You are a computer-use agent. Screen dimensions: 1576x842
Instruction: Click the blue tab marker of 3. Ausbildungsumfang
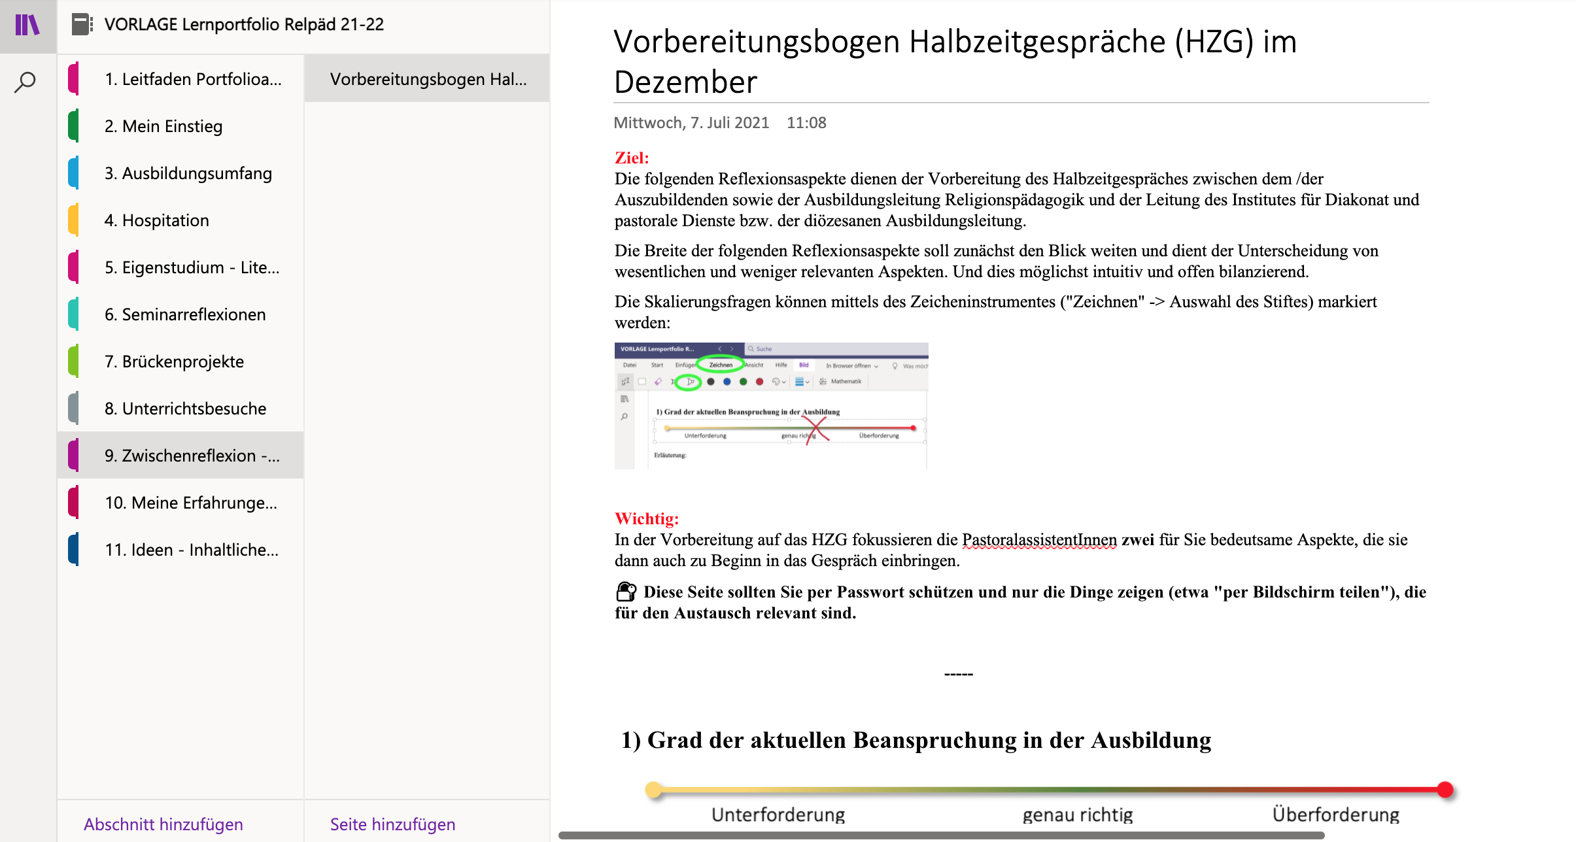pos(74,173)
